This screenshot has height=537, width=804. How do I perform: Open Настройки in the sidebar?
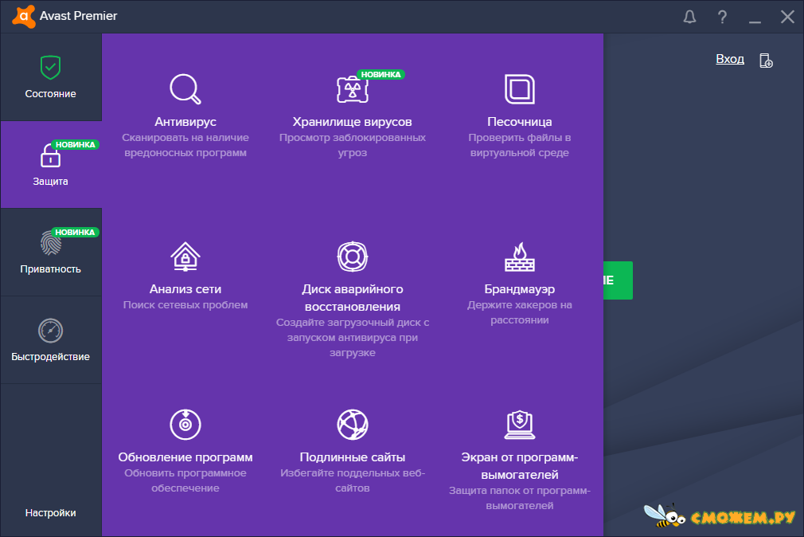point(50,512)
